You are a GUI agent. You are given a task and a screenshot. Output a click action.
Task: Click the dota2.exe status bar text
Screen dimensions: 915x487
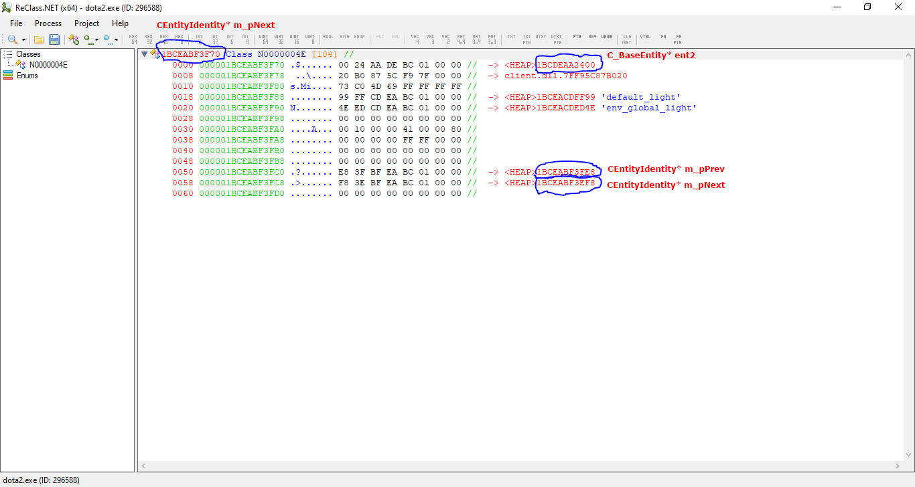point(40,480)
